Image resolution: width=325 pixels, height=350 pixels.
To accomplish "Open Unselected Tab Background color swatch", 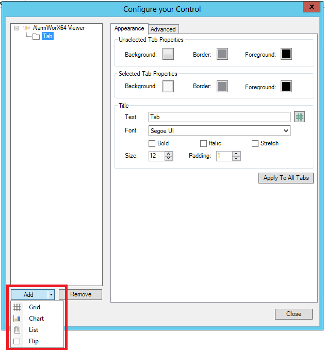I will click(x=168, y=54).
